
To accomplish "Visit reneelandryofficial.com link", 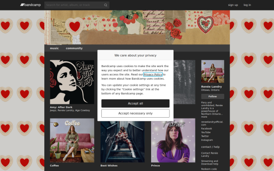I will 212,123.
